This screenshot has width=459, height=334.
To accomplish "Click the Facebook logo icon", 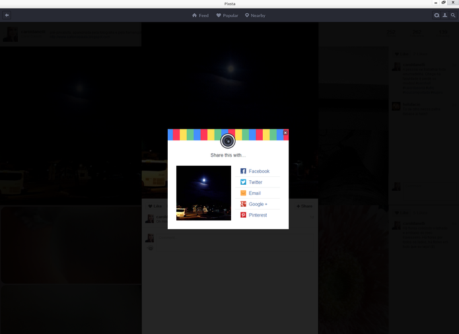I will [243, 171].
